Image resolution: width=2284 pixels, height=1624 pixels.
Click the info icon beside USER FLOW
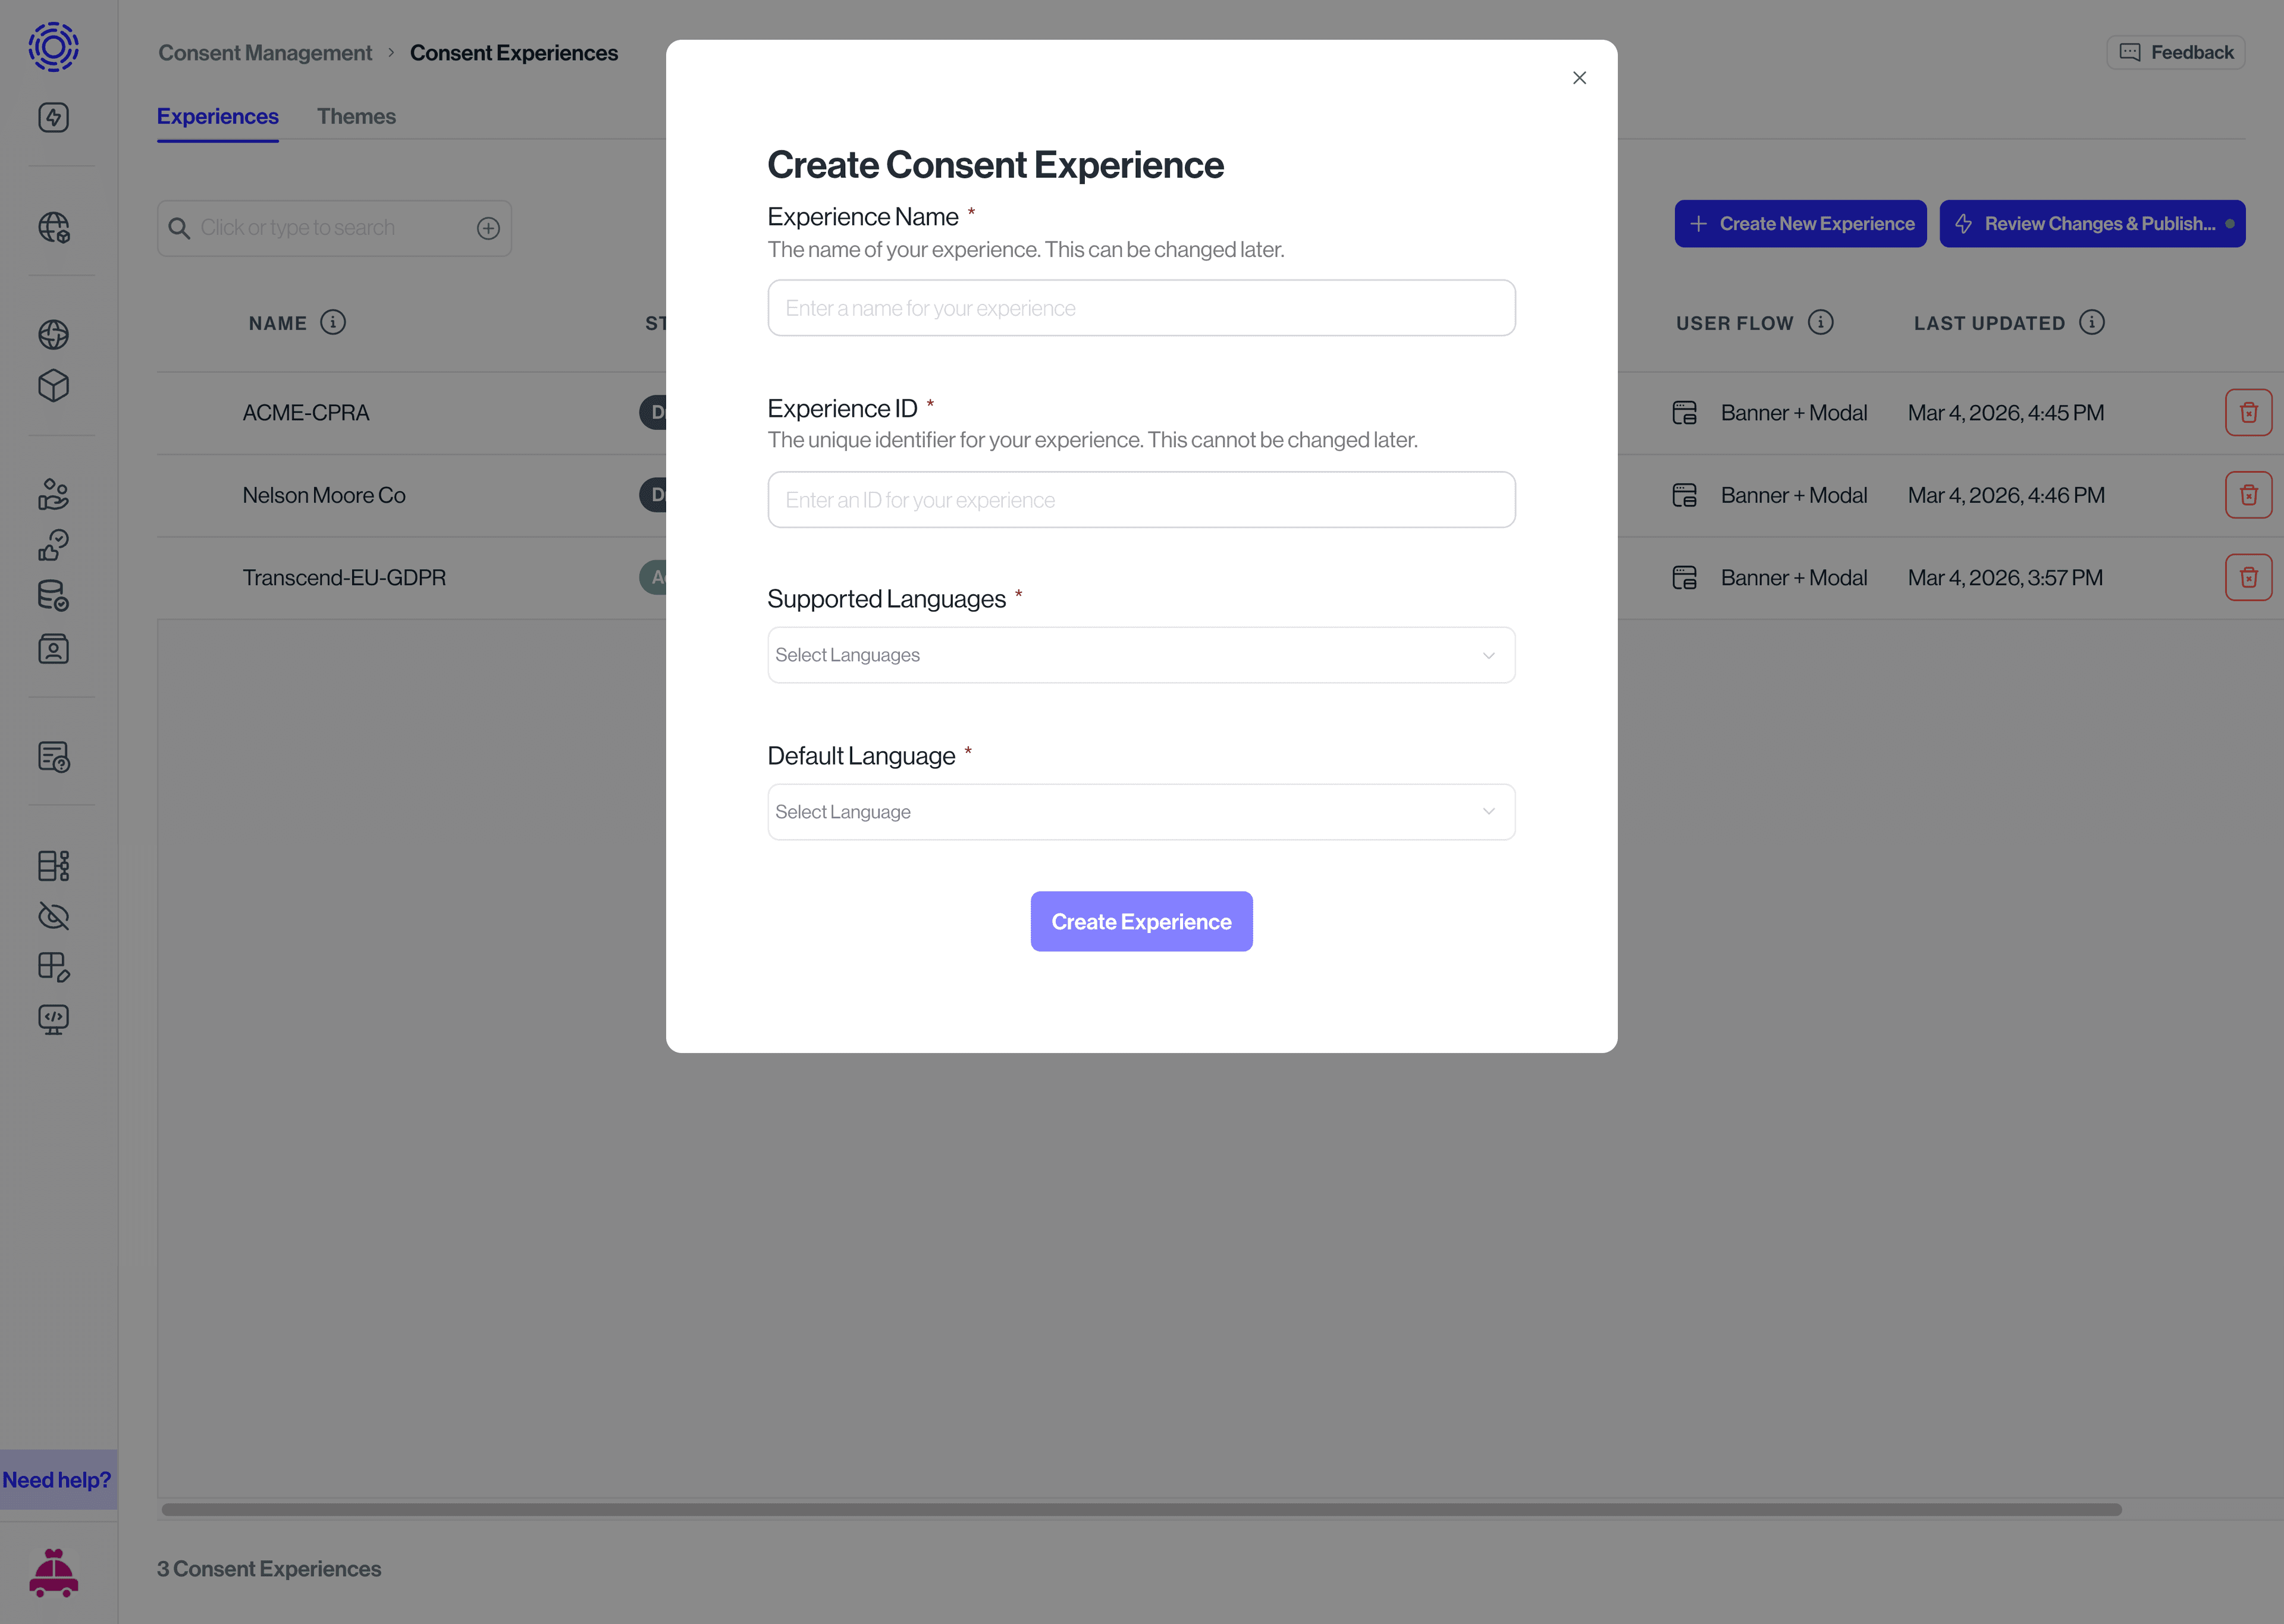coord(1821,322)
